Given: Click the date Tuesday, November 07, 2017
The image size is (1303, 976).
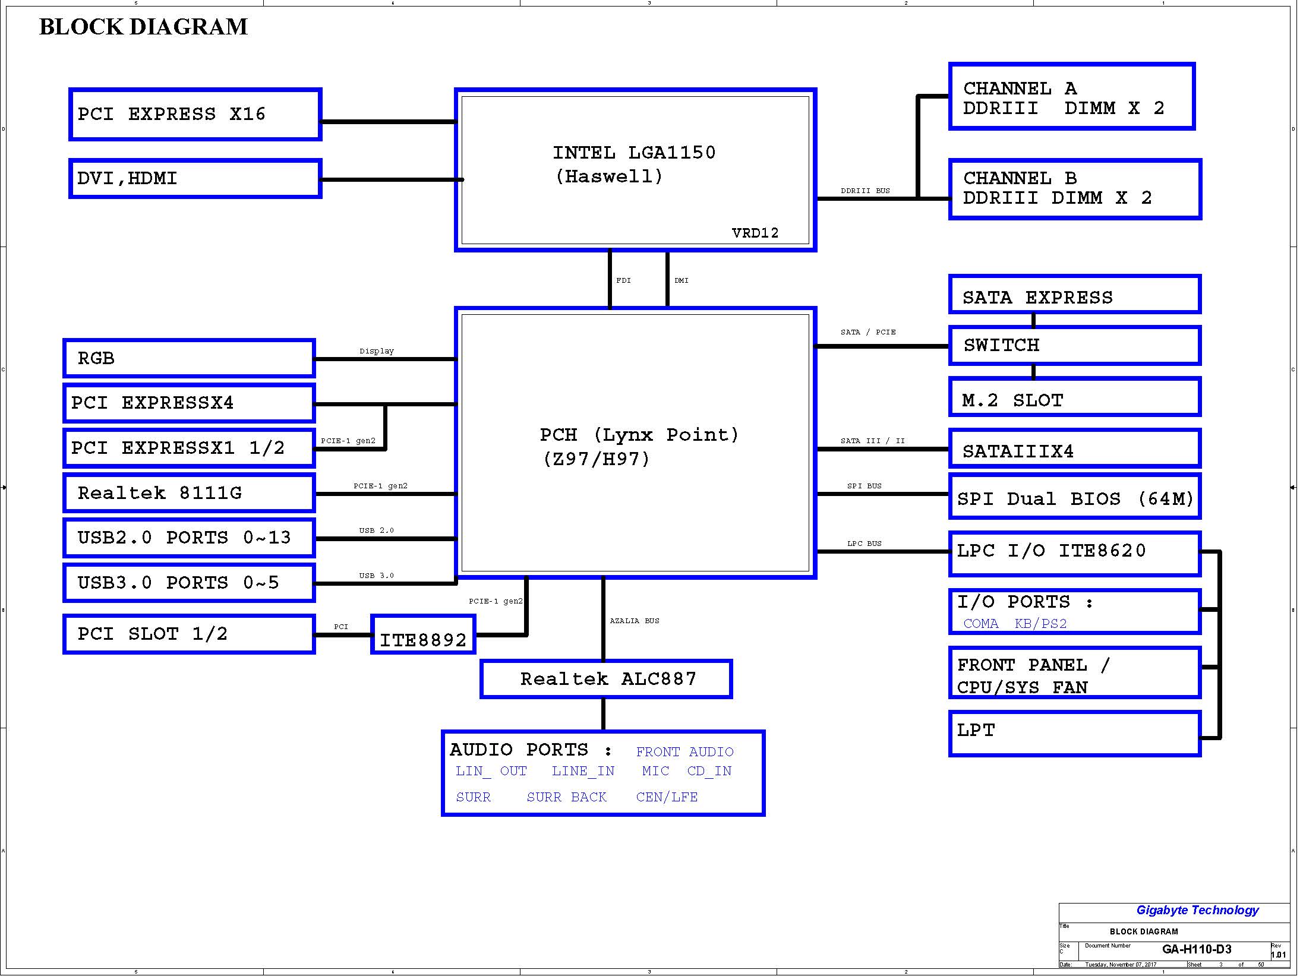Looking at the screenshot, I should coord(1121,965).
